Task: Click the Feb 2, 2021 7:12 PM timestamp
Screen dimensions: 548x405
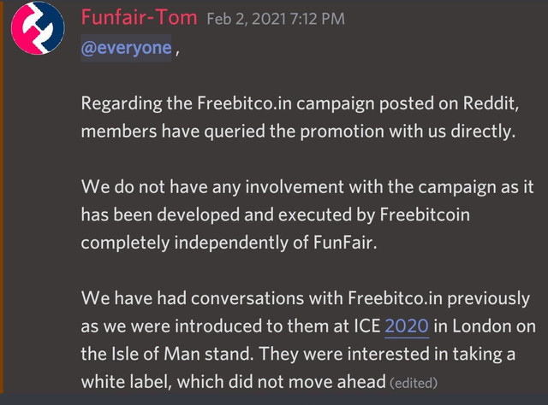Action: click(x=276, y=19)
